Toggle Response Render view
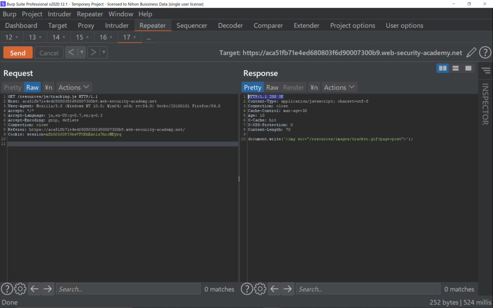This screenshot has width=493, height=308. (x=293, y=87)
